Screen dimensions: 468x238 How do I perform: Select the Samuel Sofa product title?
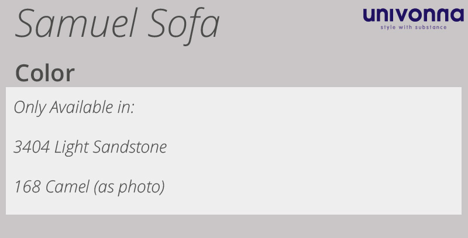(117, 25)
